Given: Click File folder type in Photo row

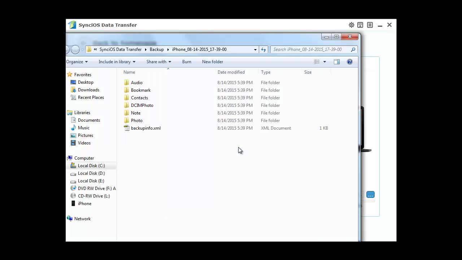Looking at the screenshot, I should (270, 121).
